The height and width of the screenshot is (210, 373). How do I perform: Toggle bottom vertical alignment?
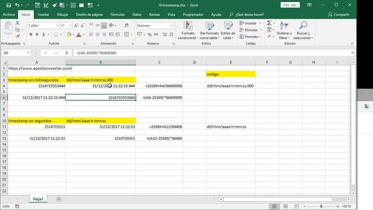coord(104,26)
